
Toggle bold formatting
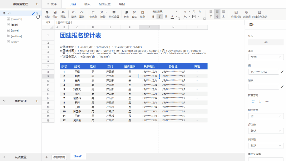[x=153, y=16]
